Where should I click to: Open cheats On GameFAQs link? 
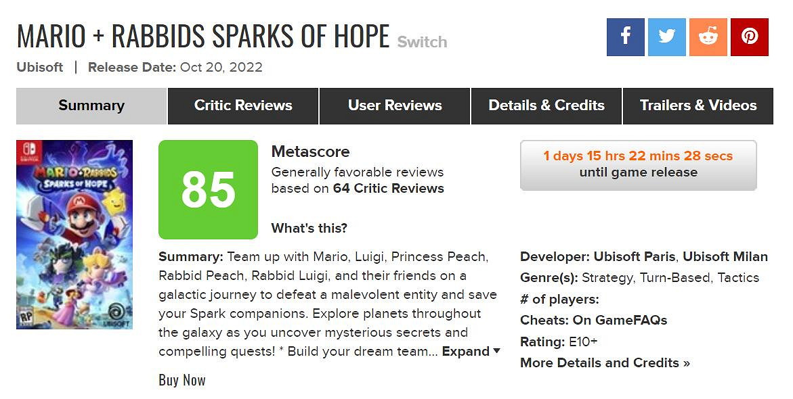coord(620,321)
